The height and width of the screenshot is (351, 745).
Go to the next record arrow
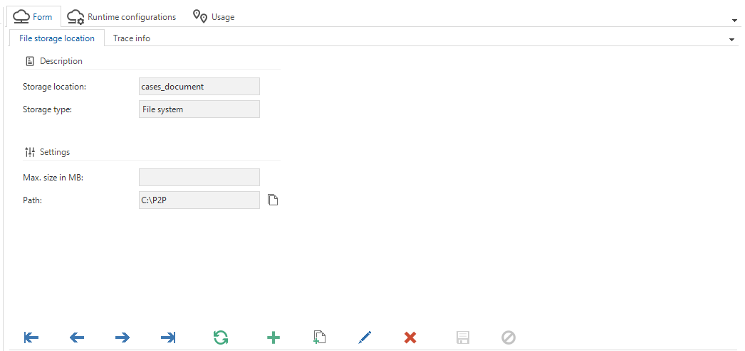[x=123, y=337]
